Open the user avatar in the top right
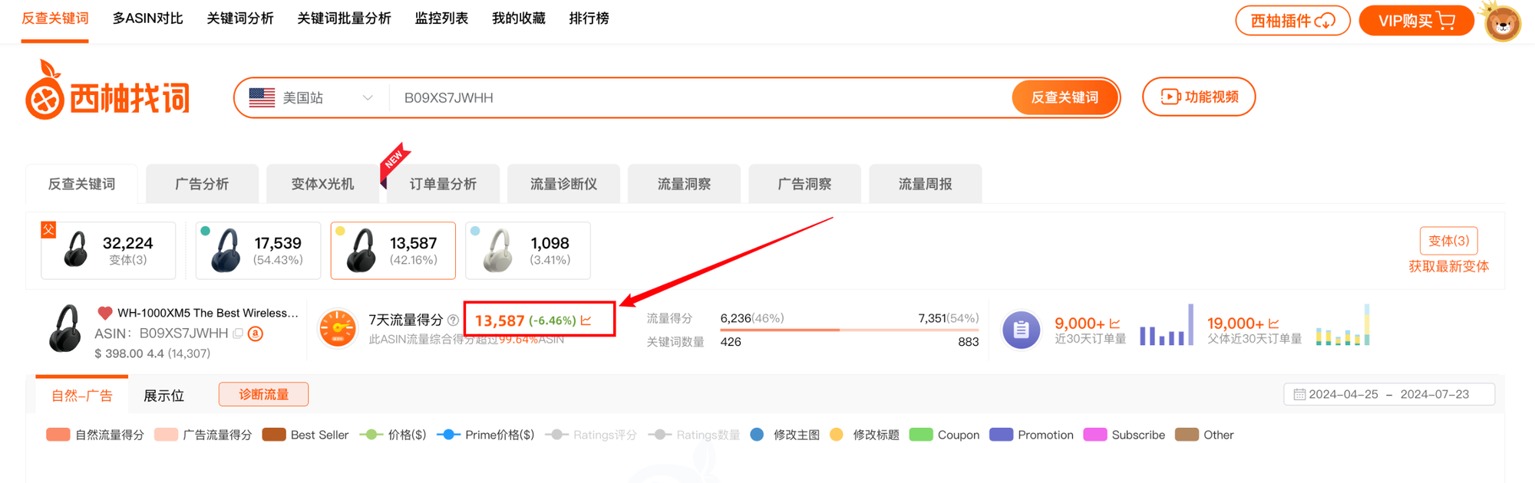The width and height of the screenshot is (1535, 483). pyautogui.click(x=1503, y=22)
